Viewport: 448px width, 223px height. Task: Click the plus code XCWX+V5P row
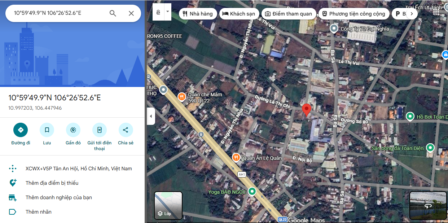pos(72,169)
